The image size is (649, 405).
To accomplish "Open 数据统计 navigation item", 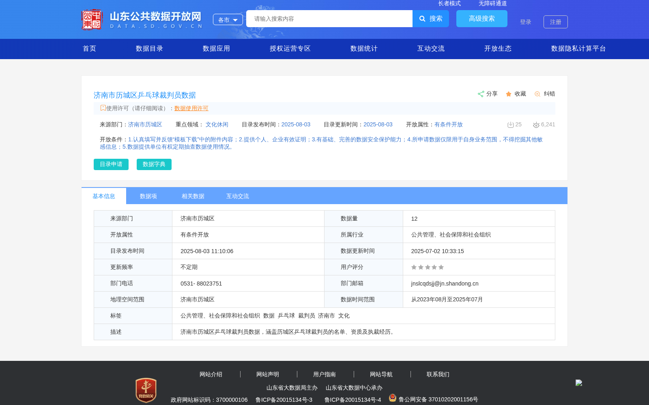I will [364, 49].
